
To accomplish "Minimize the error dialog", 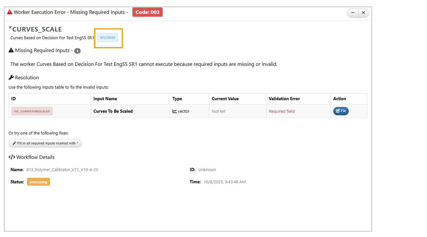I will click(353, 13).
